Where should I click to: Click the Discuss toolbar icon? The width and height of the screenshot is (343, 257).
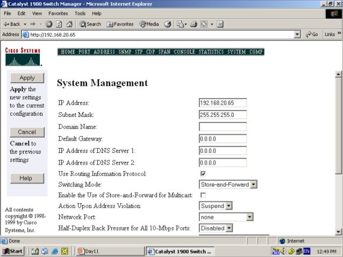(x=220, y=24)
